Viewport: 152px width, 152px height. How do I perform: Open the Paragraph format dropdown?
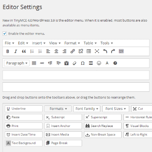click(17, 63)
